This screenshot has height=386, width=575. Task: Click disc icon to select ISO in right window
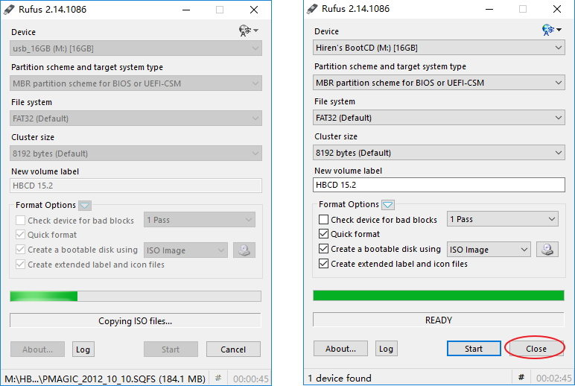point(547,250)
